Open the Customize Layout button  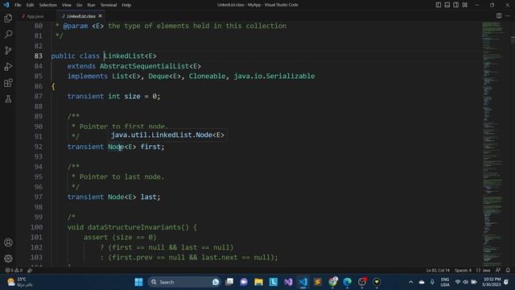pyautogui.click(x=465, y=5)
